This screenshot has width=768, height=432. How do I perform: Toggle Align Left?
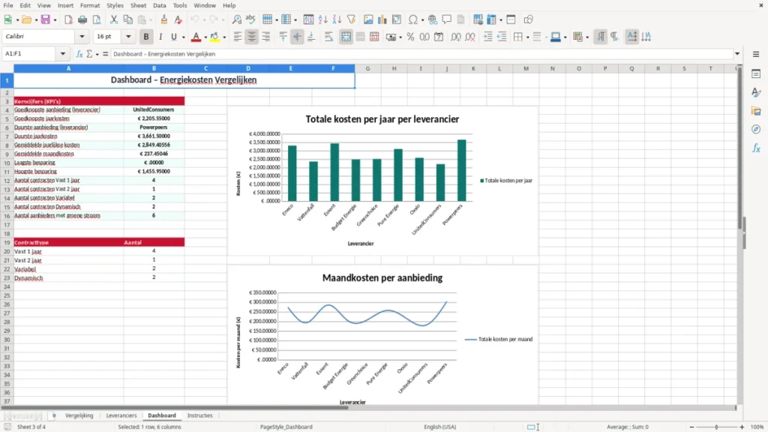pyautogui.click(x=238, y=37)
